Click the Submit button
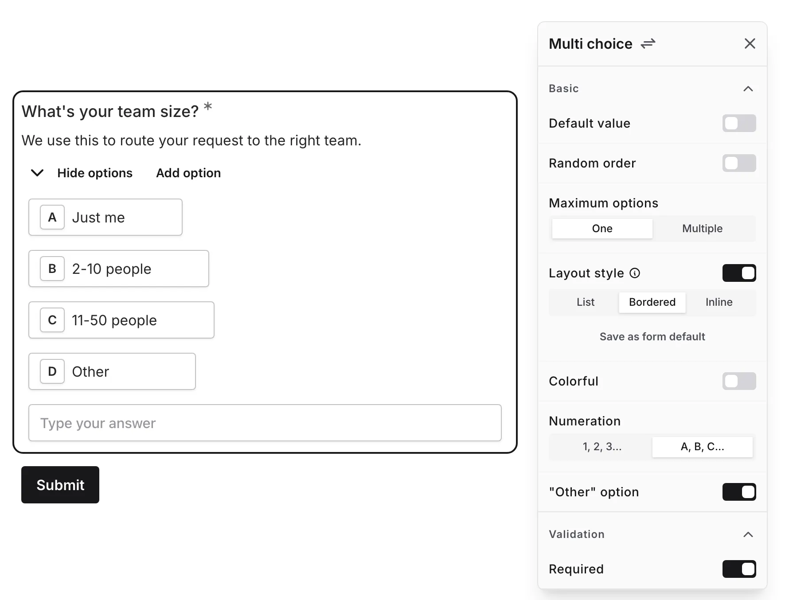 [60, 485]
